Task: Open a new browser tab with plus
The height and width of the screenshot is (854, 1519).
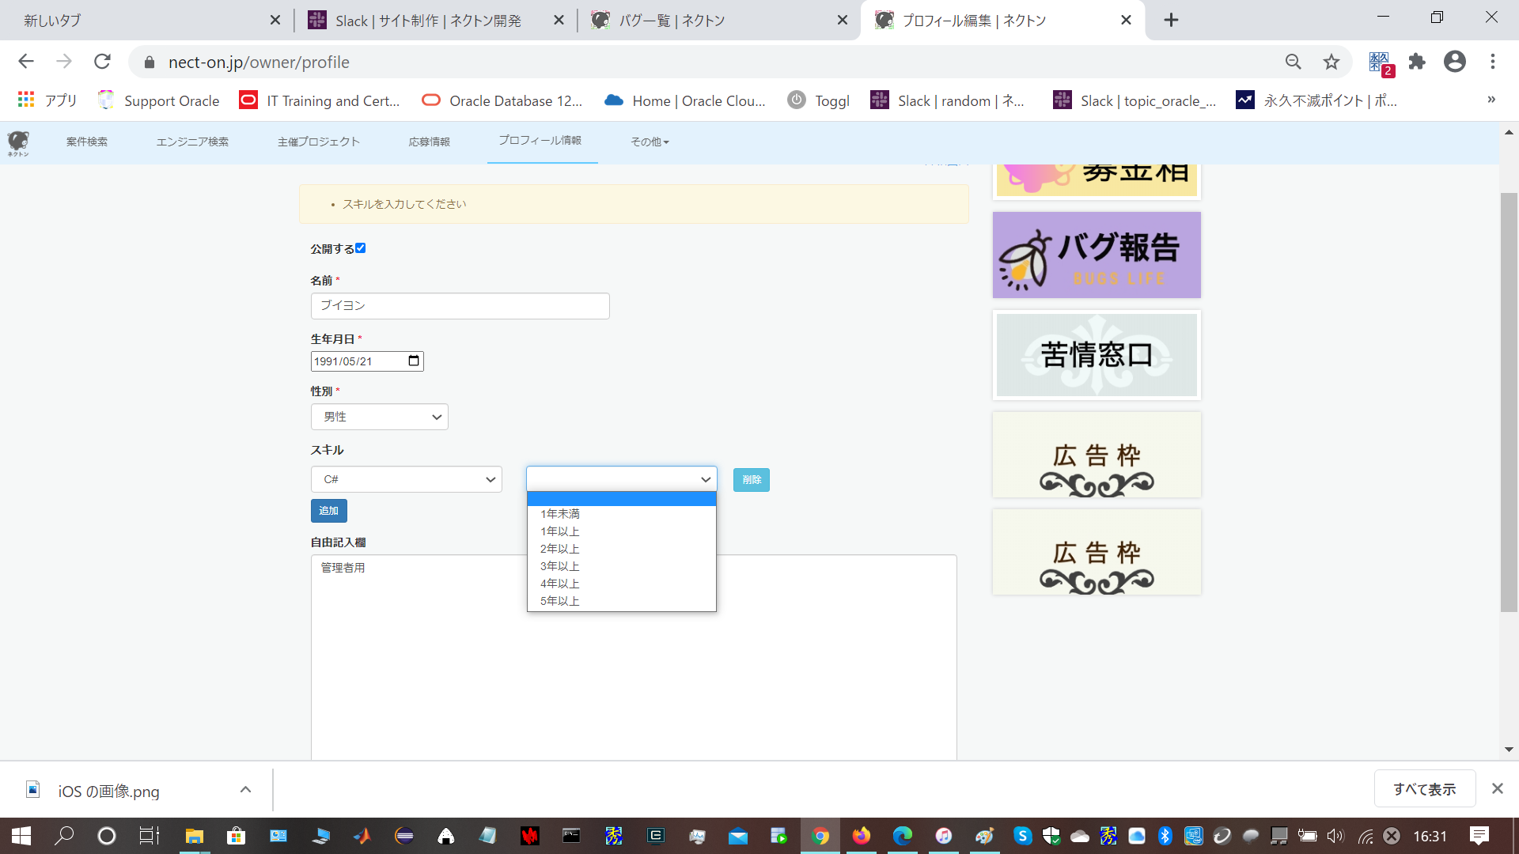Action: 1172,20
